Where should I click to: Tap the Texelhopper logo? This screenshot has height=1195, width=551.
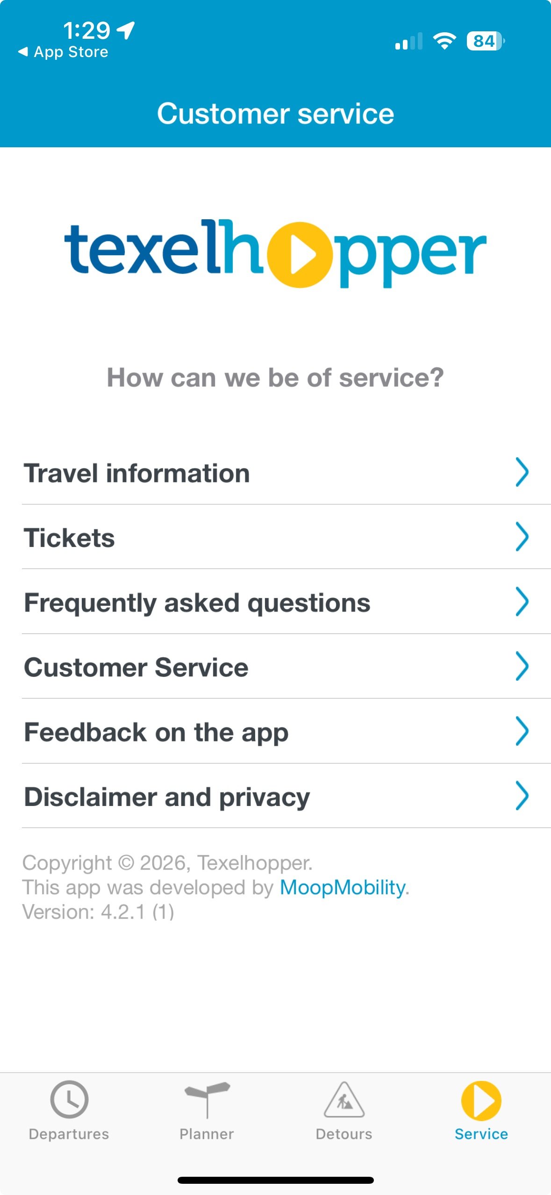(275, 253)
